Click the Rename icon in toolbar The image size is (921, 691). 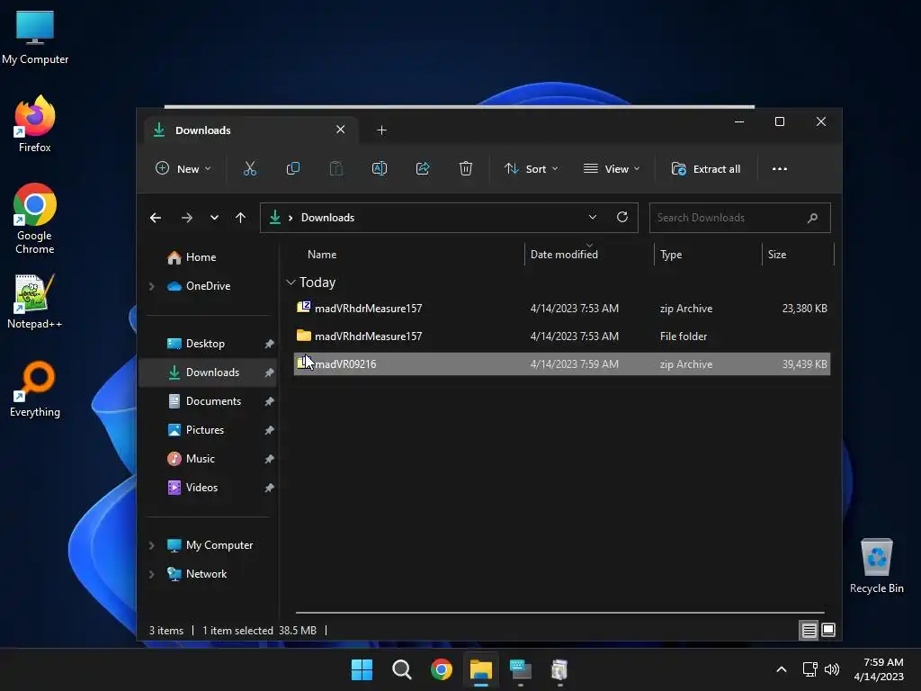(x=380, y=168)
